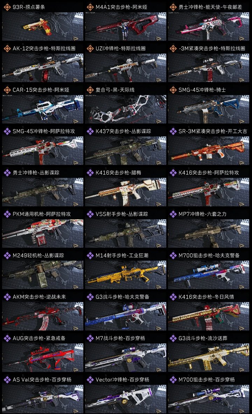Screen dimensions: 252x414
Task: Click the K416突击步枪-腊梅 title text
Action: 118,173
